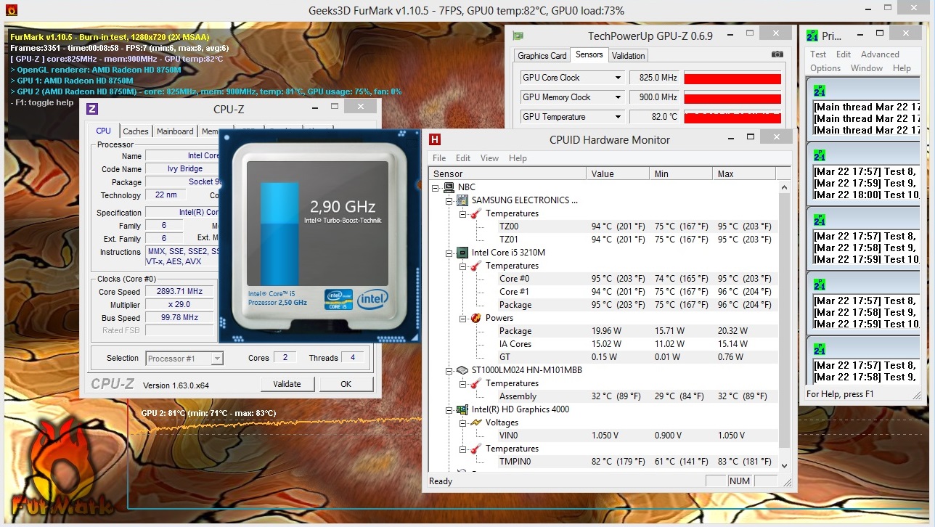The height and width of the screenshot is (527, 935).
Task: Take a GPU-Z screenshot with the camera icon
Action: coord(777,54)
